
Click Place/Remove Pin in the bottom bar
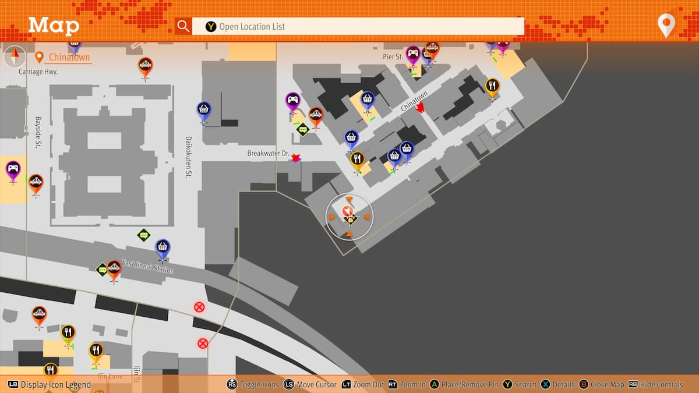[463, 385]
